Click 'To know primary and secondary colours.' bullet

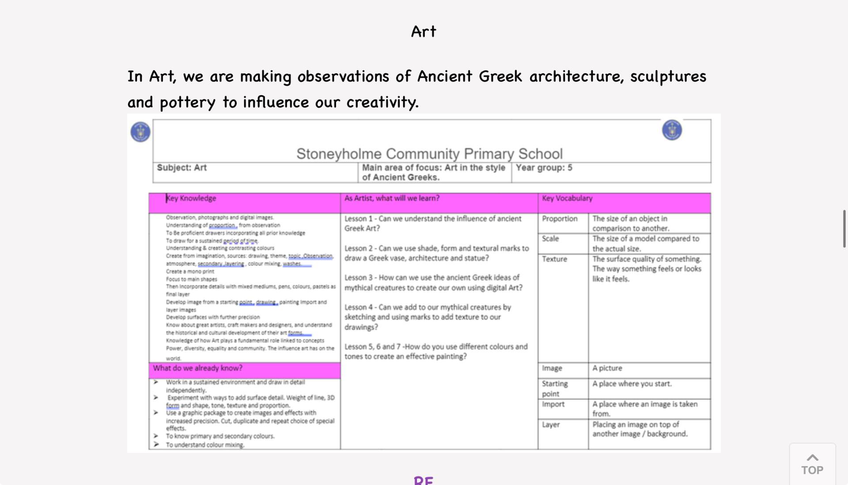[x=220, y=436]
